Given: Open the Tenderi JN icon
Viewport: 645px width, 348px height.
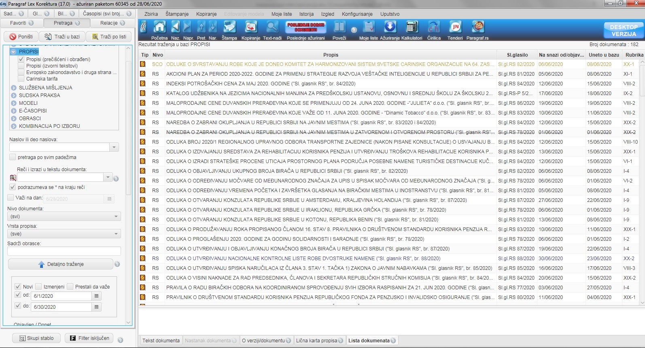Looking at the screenshot, I should click(x=455, y=28).
